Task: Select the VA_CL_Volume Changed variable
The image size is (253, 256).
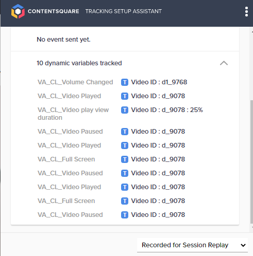Action: tap(75, 82)
